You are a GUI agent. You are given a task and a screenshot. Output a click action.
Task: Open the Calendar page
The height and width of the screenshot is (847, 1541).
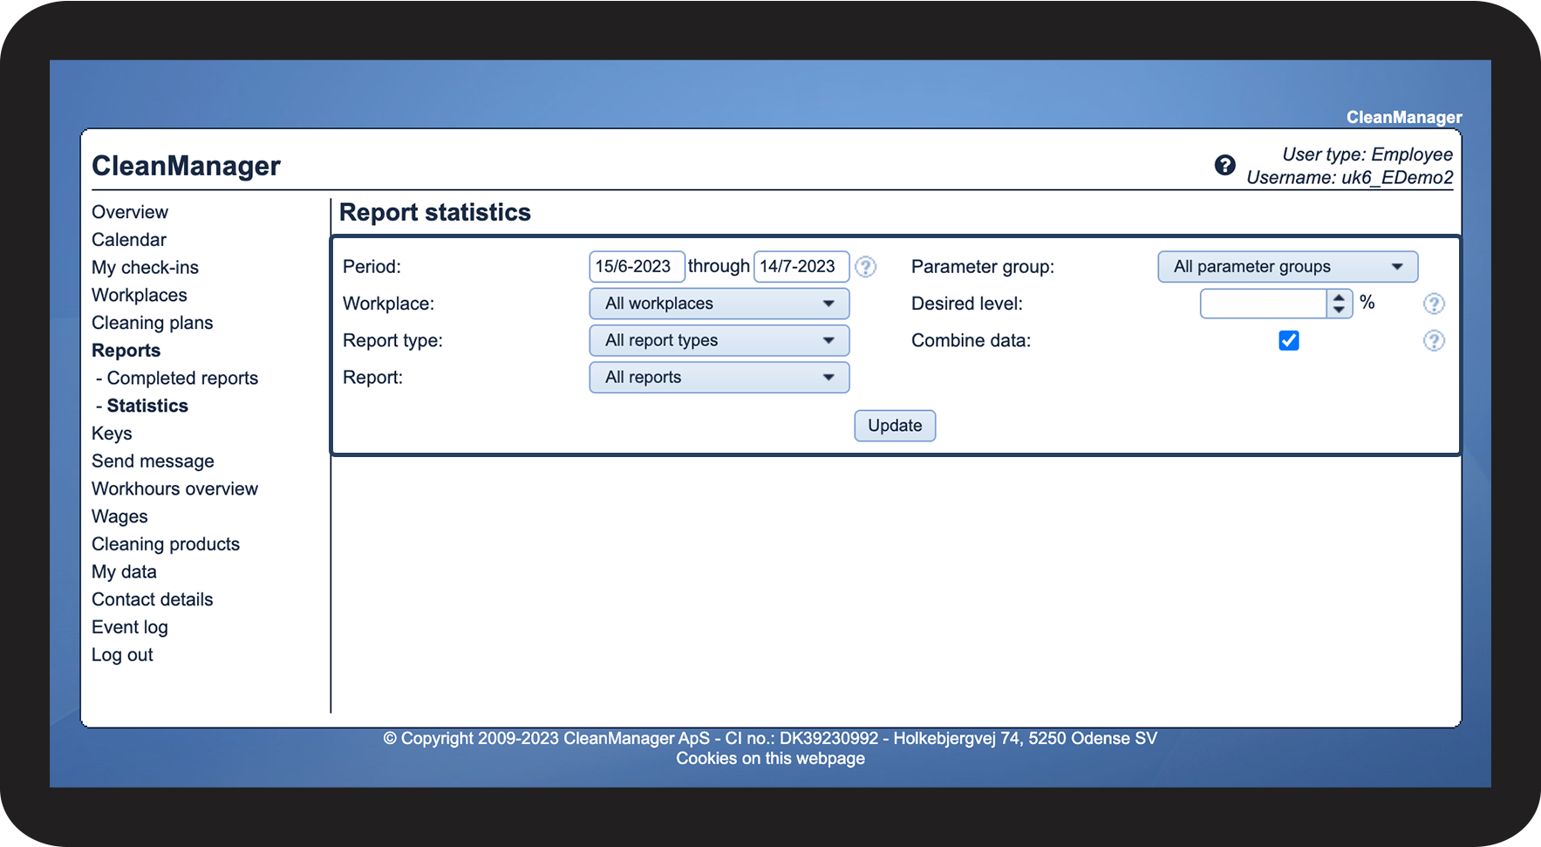click(129, 240)
